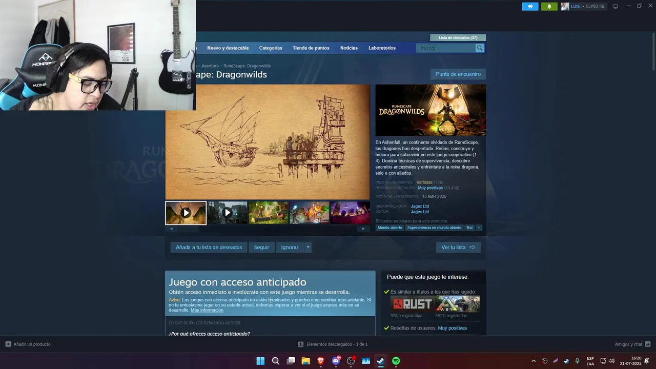Screen dimensions: 656x369
Task: Open the ESP LAA language selector
Action: pyautogui.click(x=590, y=361)
